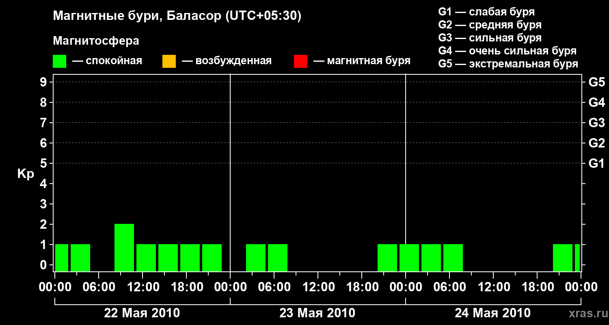Click the '— магнитная буря' legend label
Image resolution: width=609 pixels, height=325 pixels.
coord(362,61)
